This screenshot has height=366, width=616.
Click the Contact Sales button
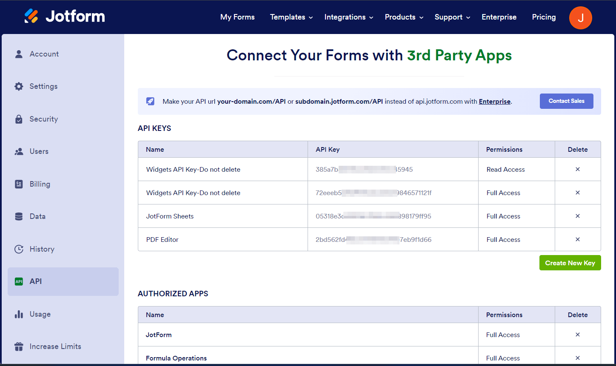click(566, 101)
